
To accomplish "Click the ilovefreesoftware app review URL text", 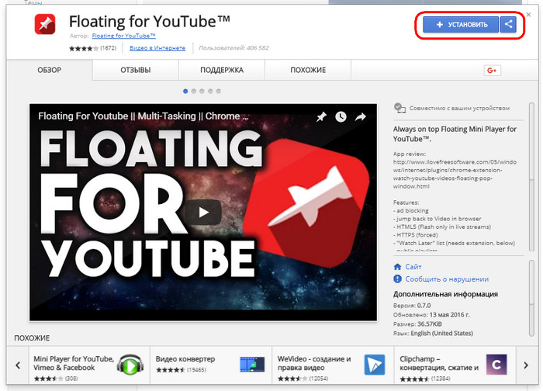I will (455, 175).
